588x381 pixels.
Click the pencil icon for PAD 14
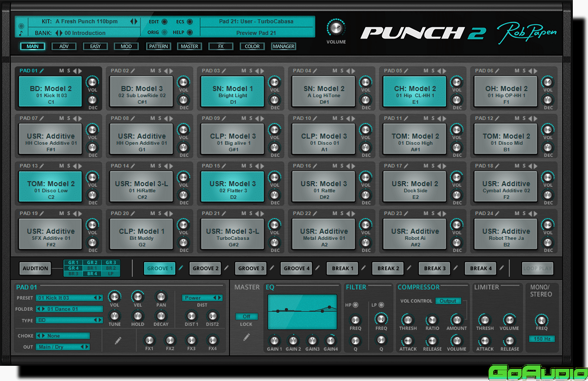133,166
